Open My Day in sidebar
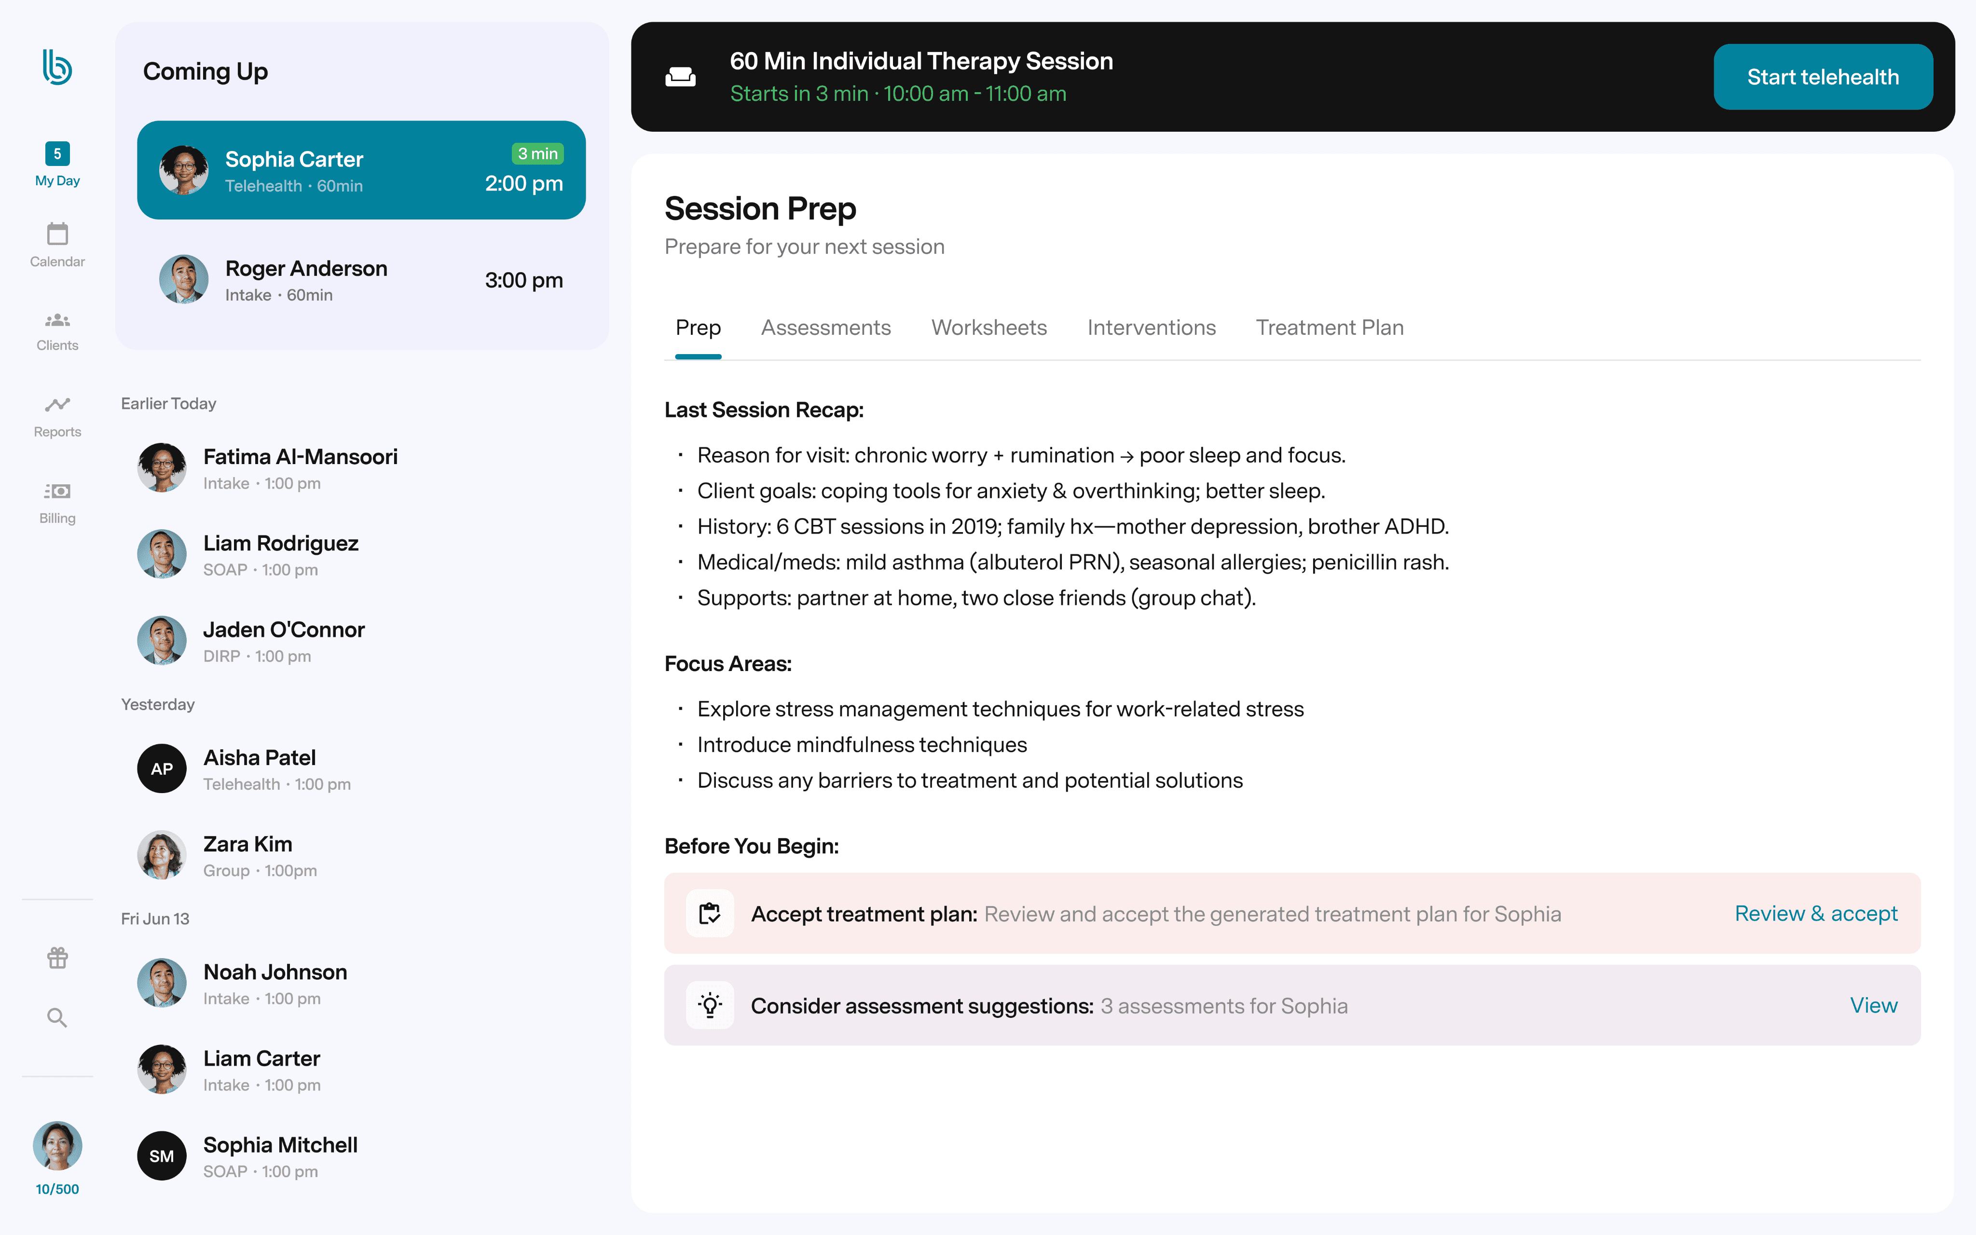Screen dimensions: 1976x1235 pyautogui.click(x=57, y=165)
